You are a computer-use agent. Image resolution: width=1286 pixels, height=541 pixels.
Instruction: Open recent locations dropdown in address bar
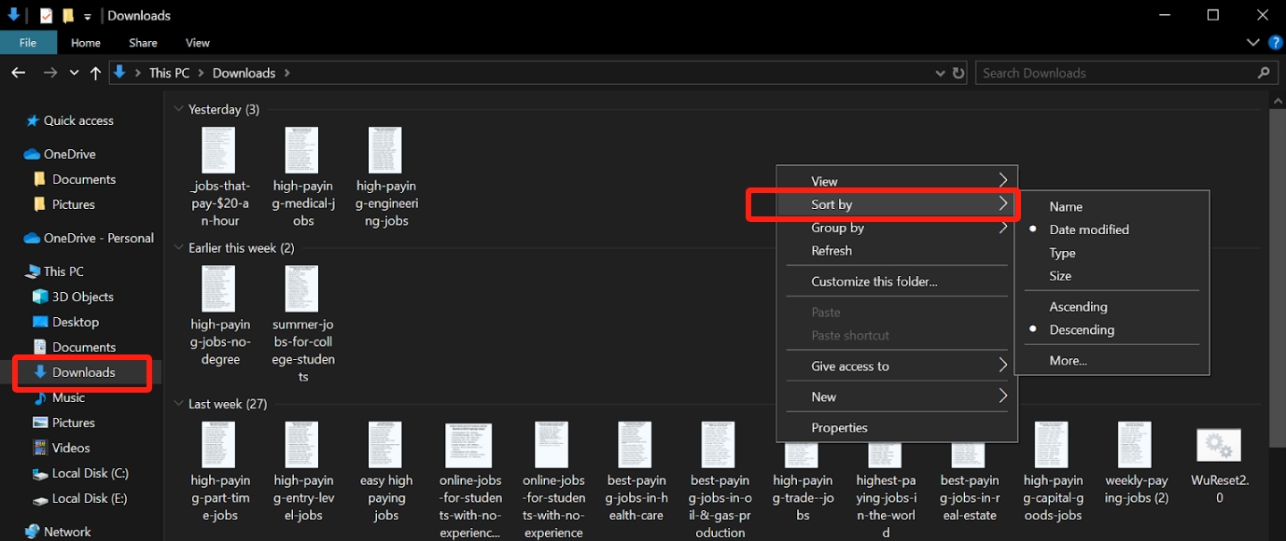click(73, 72)
